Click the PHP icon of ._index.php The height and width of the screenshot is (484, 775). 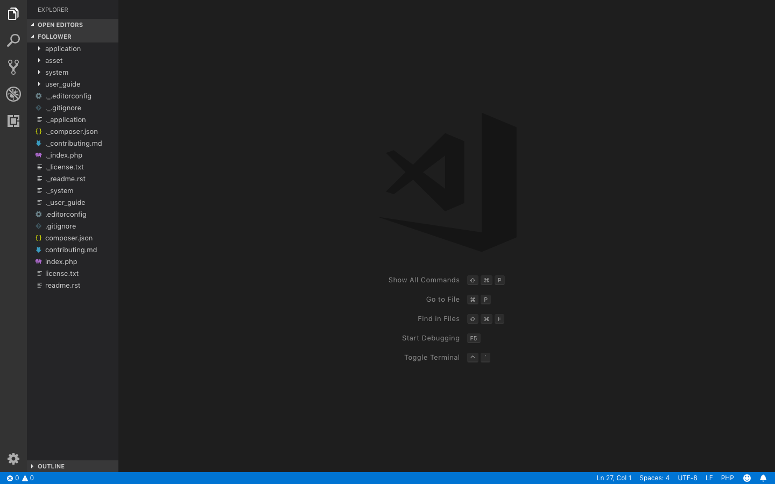coord(39,155)
